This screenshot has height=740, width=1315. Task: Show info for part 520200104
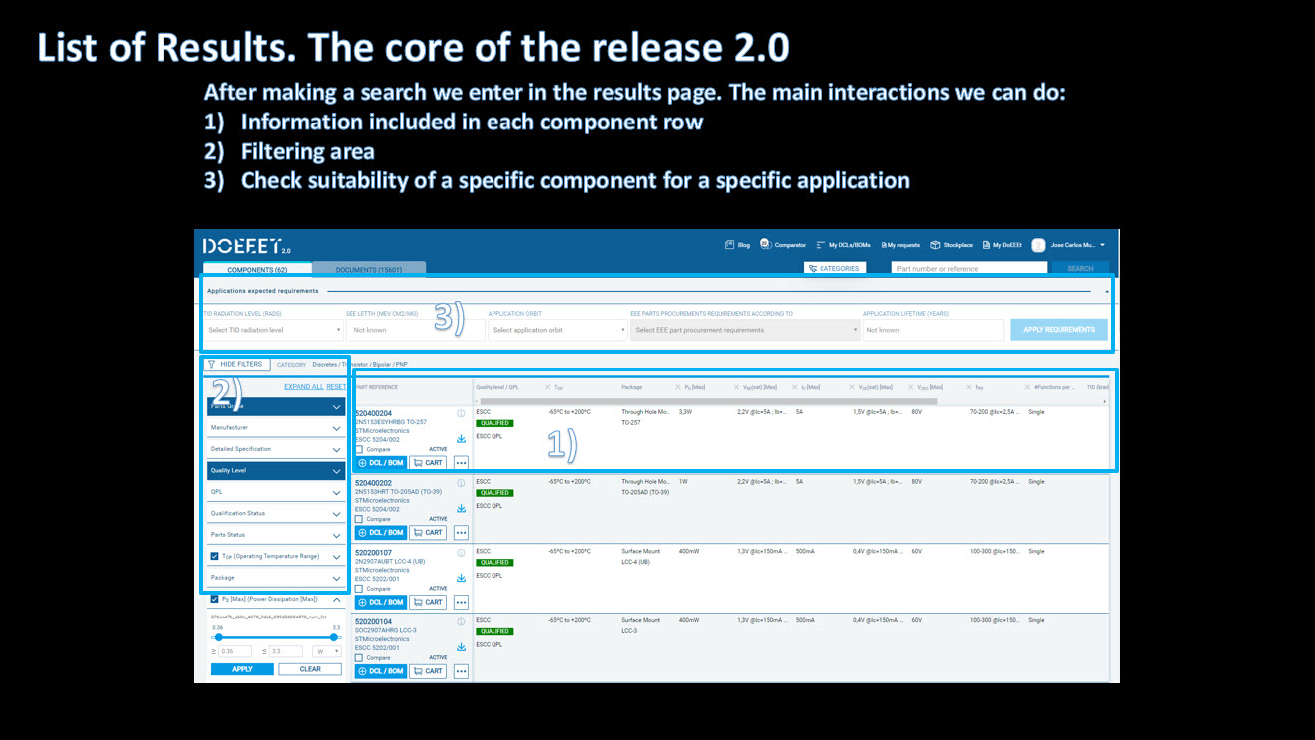(x=461, y=622)
